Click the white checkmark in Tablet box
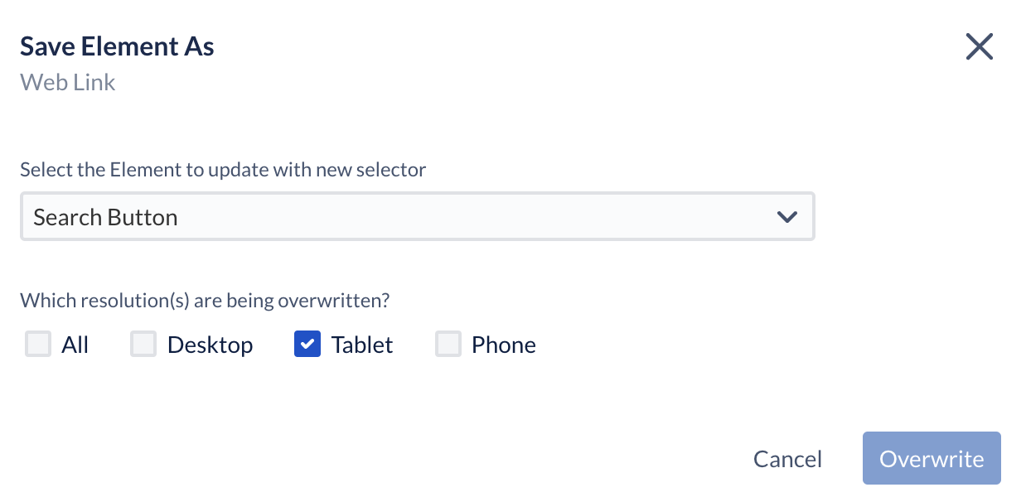 [307, 344]
